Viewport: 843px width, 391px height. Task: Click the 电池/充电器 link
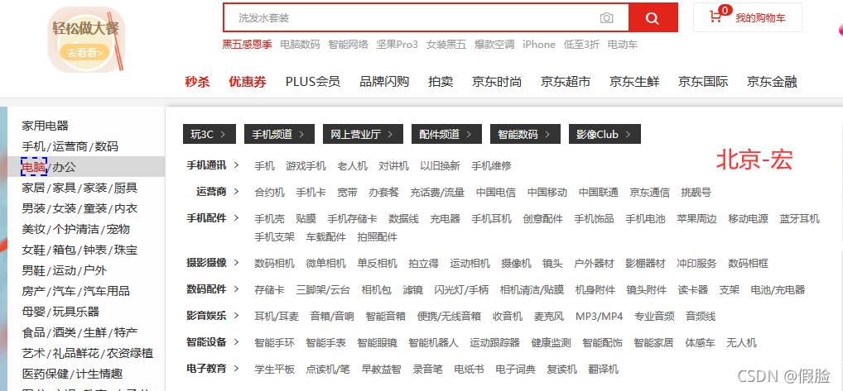(778, 289)
